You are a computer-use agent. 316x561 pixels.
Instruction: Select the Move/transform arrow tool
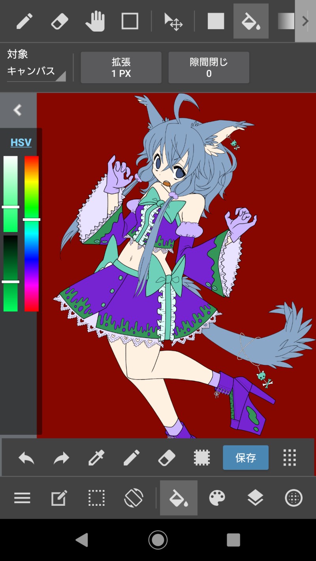[173, 21]
